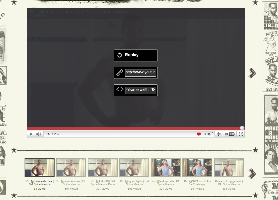This screenshot has height=200, width=278.
Task: Click the '34 views' count text
Action: [40, 189]
